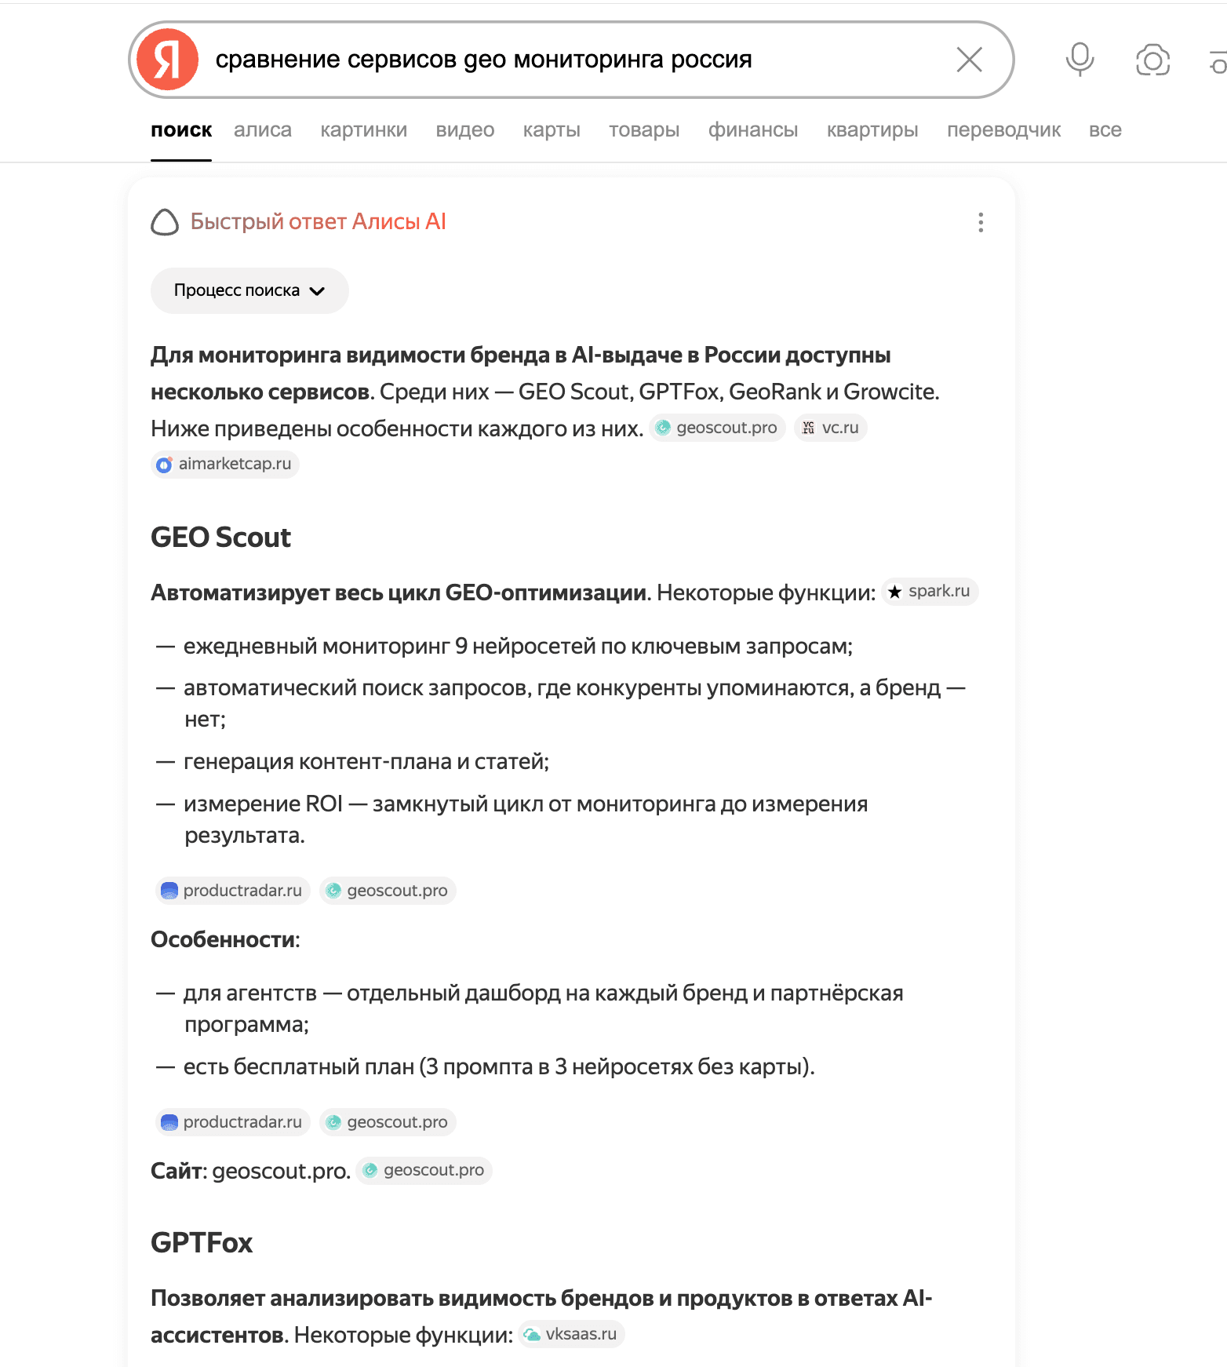Viewport: 1227px width, 1367px height.
Task: Open the 'алиса' section
Action: pos(262,129)
